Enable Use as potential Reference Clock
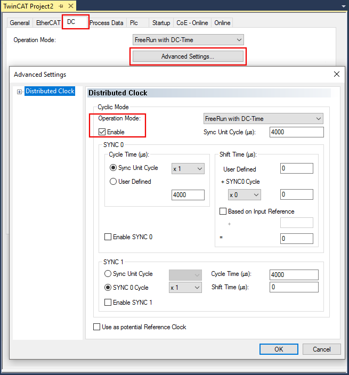Viewport: 349px width, 375px height. click(x=96, y=327)
